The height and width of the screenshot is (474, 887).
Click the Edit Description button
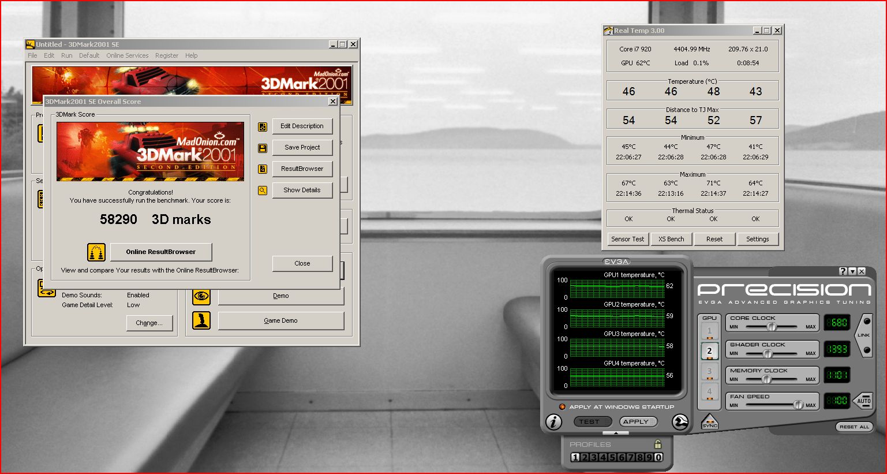point(302,126)
